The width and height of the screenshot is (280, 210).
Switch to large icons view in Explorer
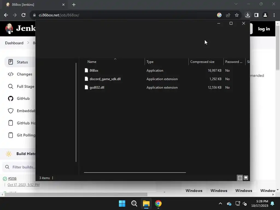pyautogui.click(x=246, y=178)
